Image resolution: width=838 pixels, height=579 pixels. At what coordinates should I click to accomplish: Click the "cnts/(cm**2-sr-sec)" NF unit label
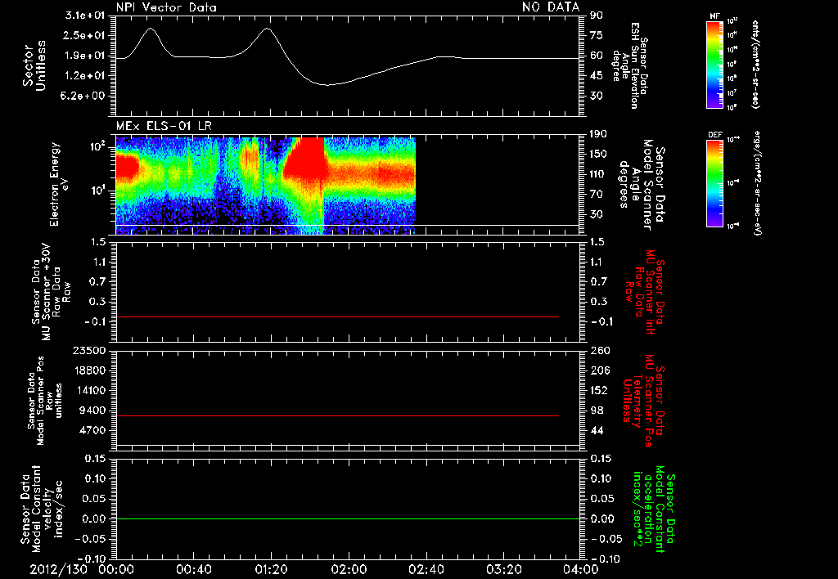point(755,64)
